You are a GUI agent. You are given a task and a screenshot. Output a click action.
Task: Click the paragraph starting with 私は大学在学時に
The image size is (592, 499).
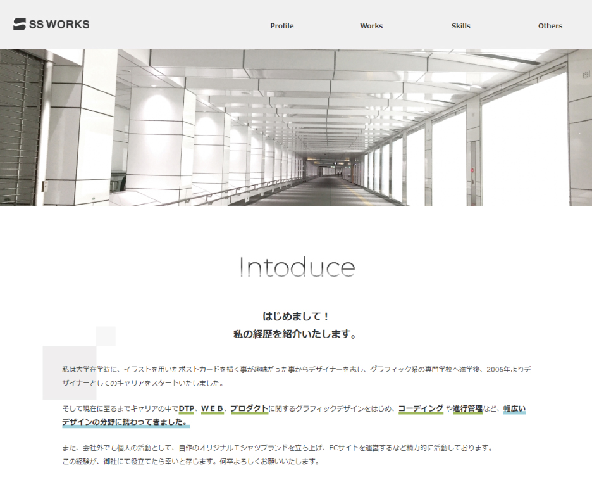pos(296,376)
